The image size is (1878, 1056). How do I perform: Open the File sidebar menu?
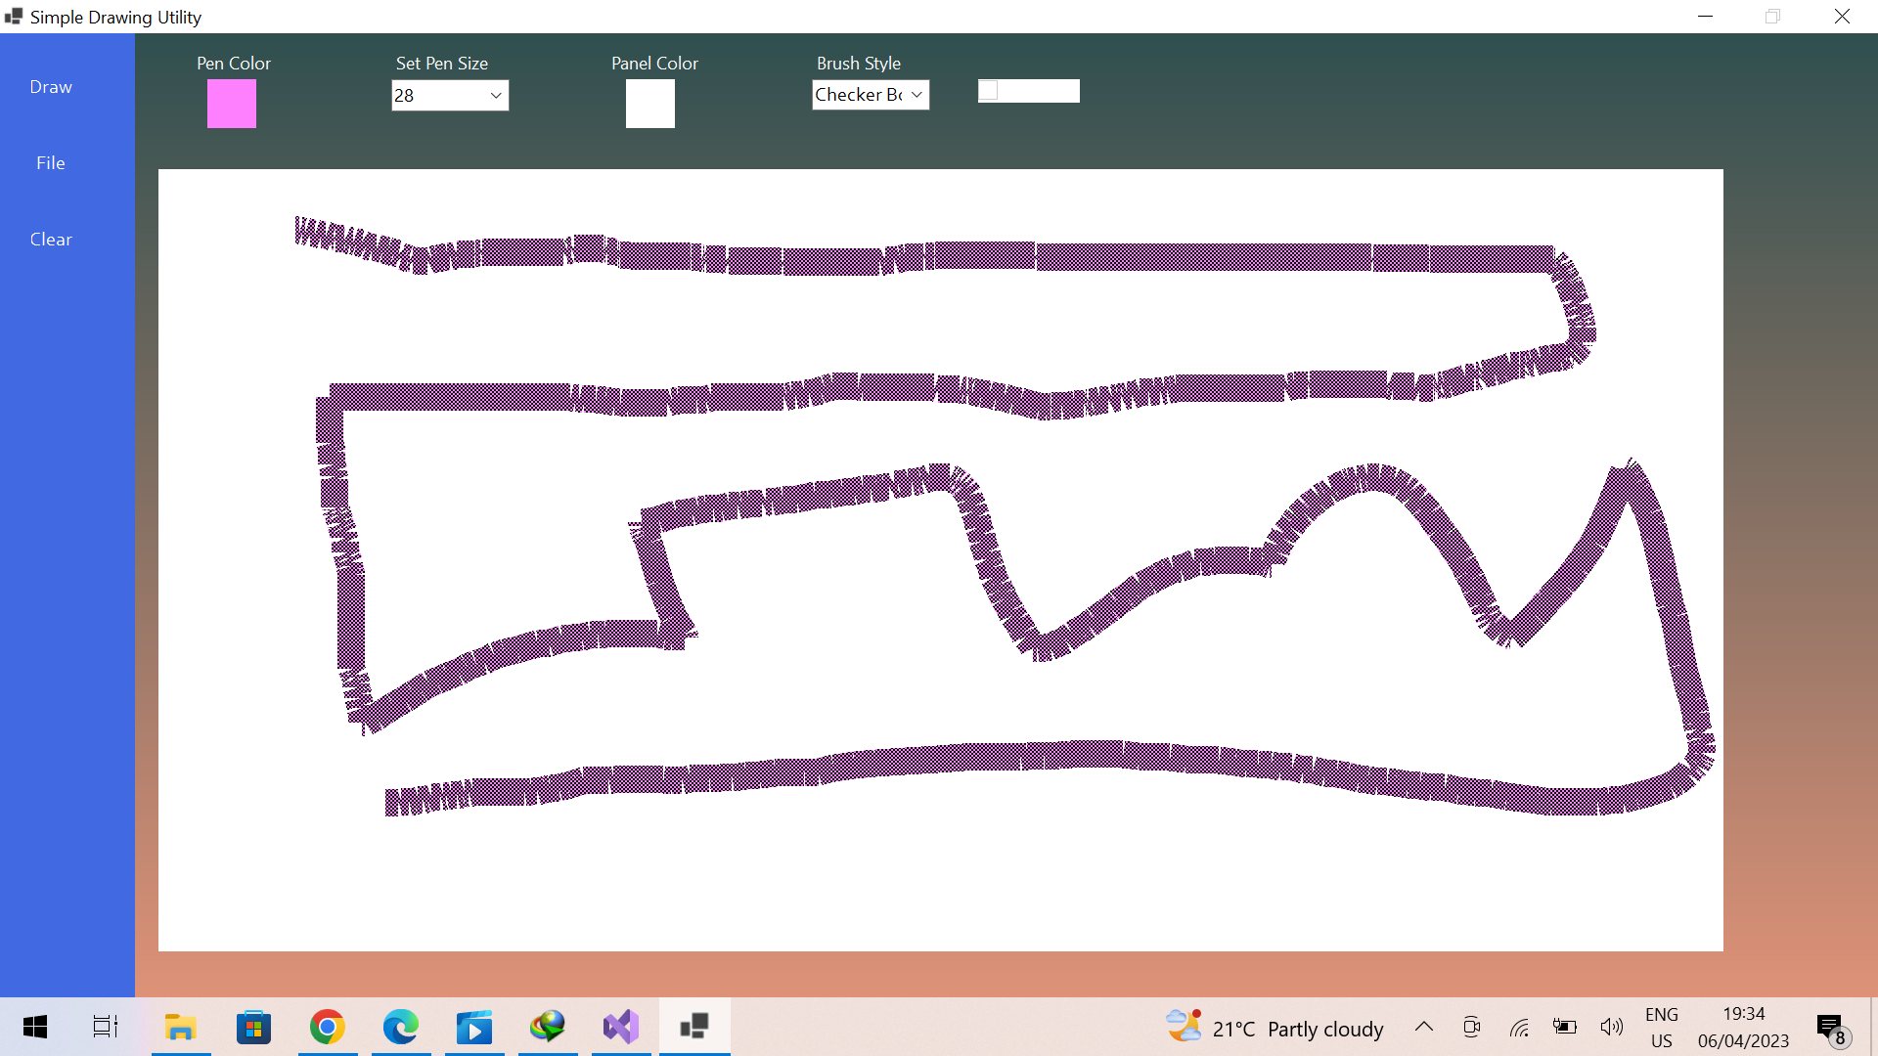pos(51,163)
